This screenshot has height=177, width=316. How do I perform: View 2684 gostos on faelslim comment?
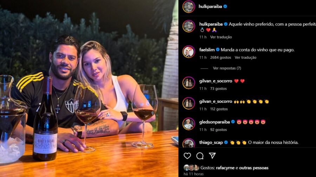point(220,58)
